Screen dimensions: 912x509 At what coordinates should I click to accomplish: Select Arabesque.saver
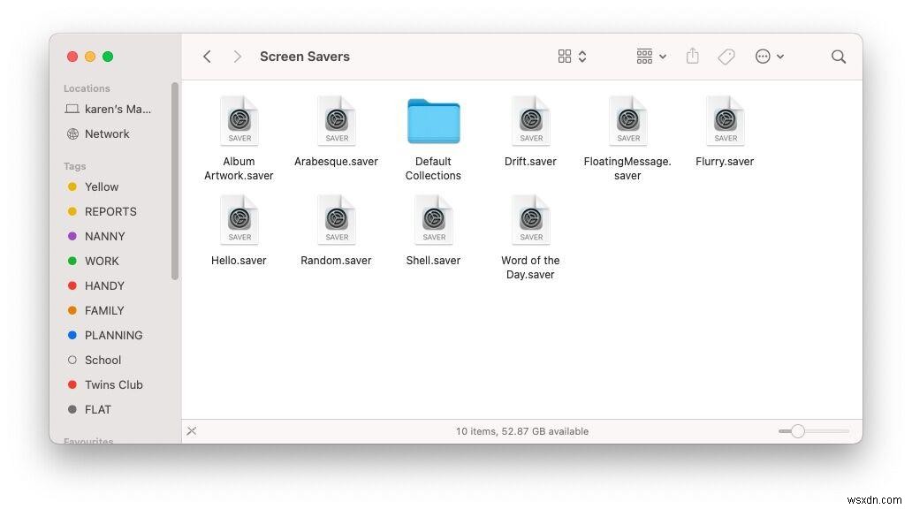point(336,121)
